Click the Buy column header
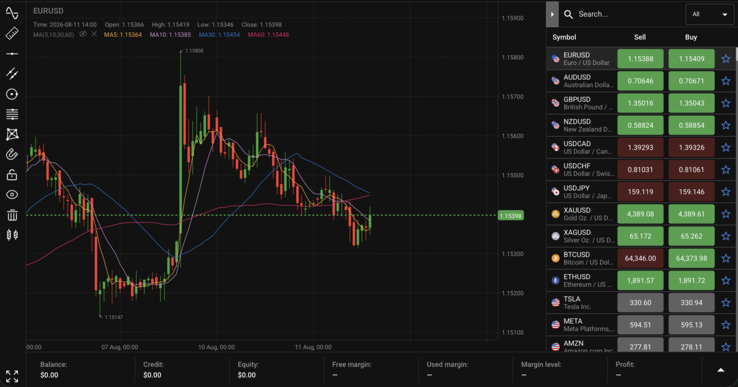 (x=691, y=37)
